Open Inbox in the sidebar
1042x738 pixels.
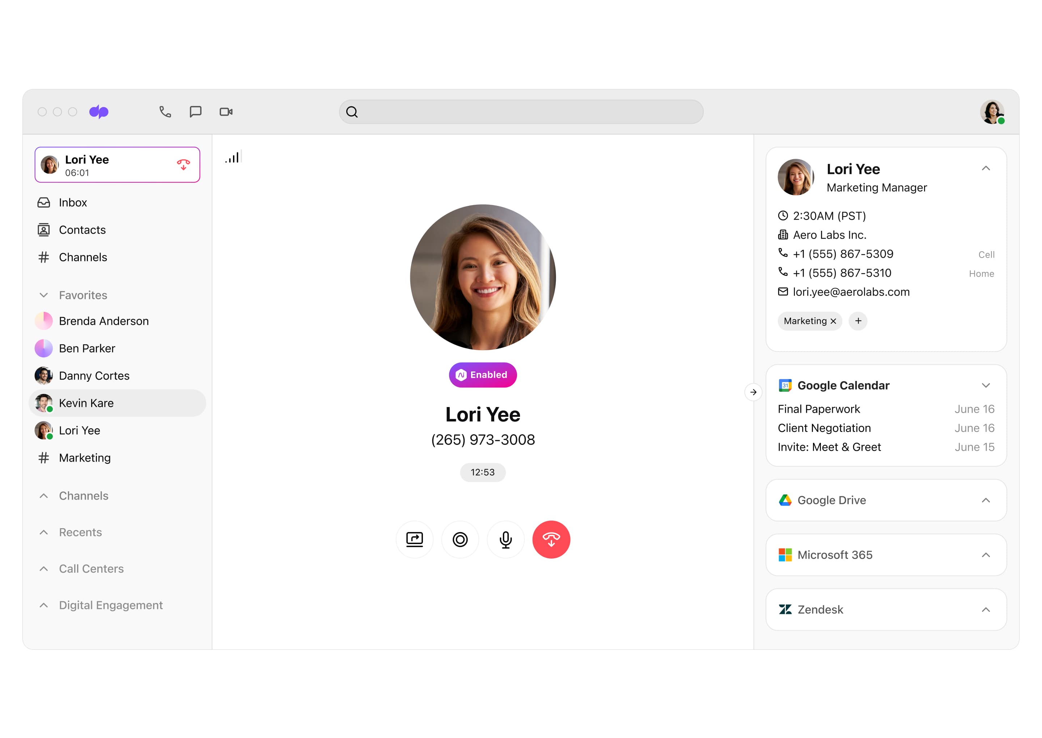[x=73, y=203]
